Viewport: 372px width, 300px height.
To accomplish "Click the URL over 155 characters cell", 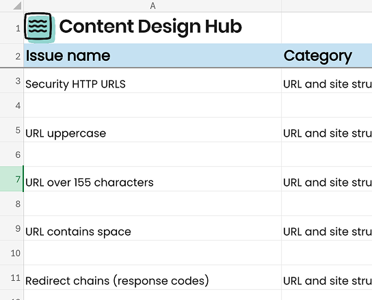I will 152,179.
